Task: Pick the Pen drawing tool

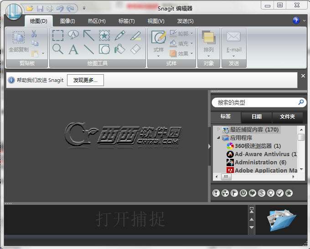Action: 120,36
